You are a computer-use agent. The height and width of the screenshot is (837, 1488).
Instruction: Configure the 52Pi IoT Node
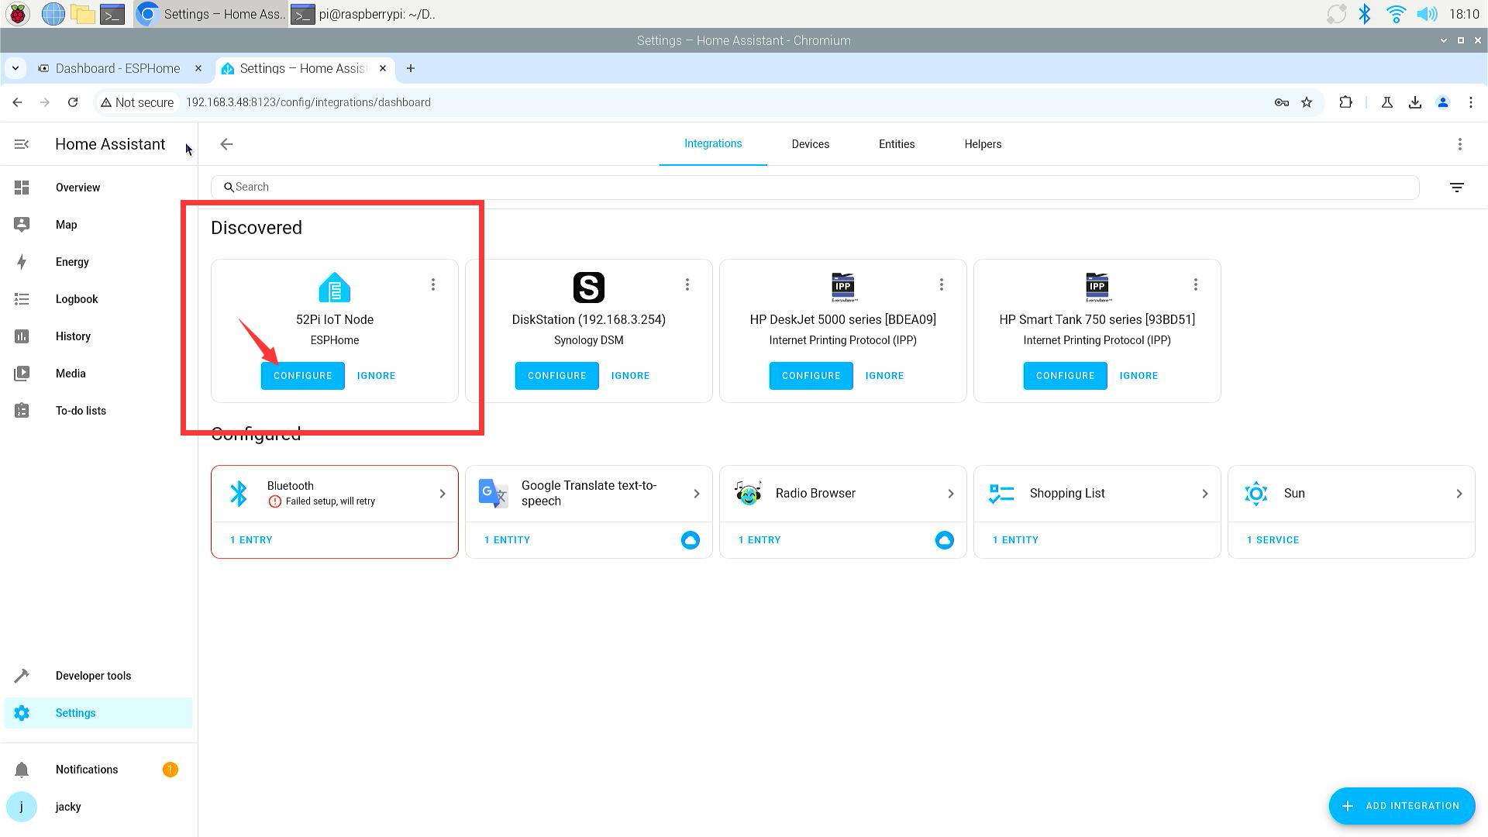[303, 376]
